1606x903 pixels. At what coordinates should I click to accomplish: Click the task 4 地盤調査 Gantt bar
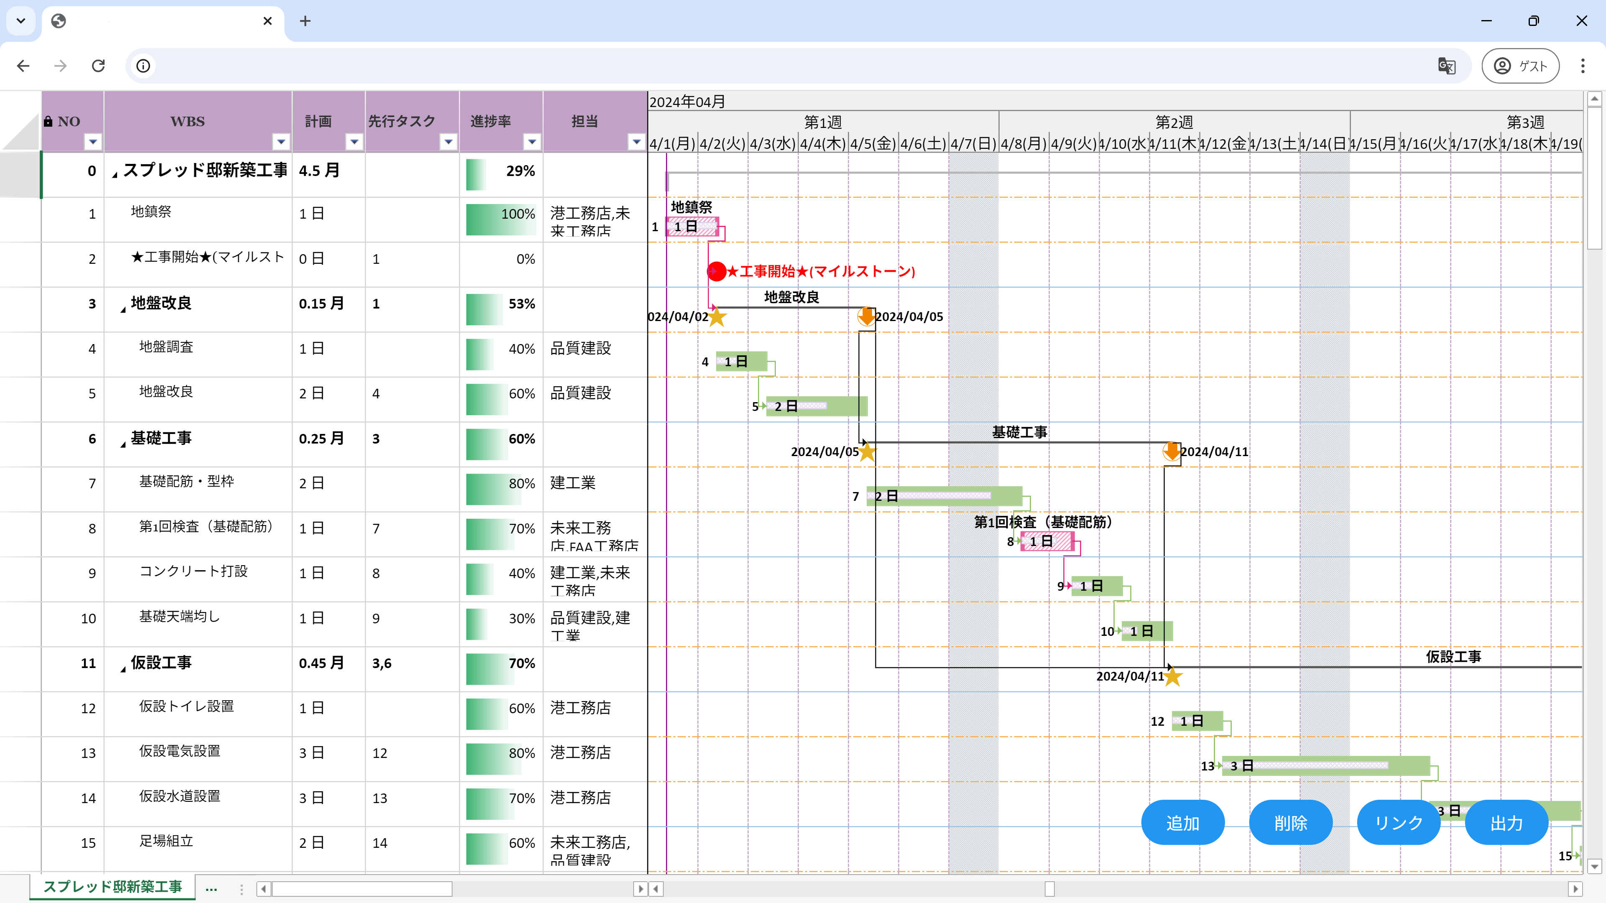click(742, 362)
